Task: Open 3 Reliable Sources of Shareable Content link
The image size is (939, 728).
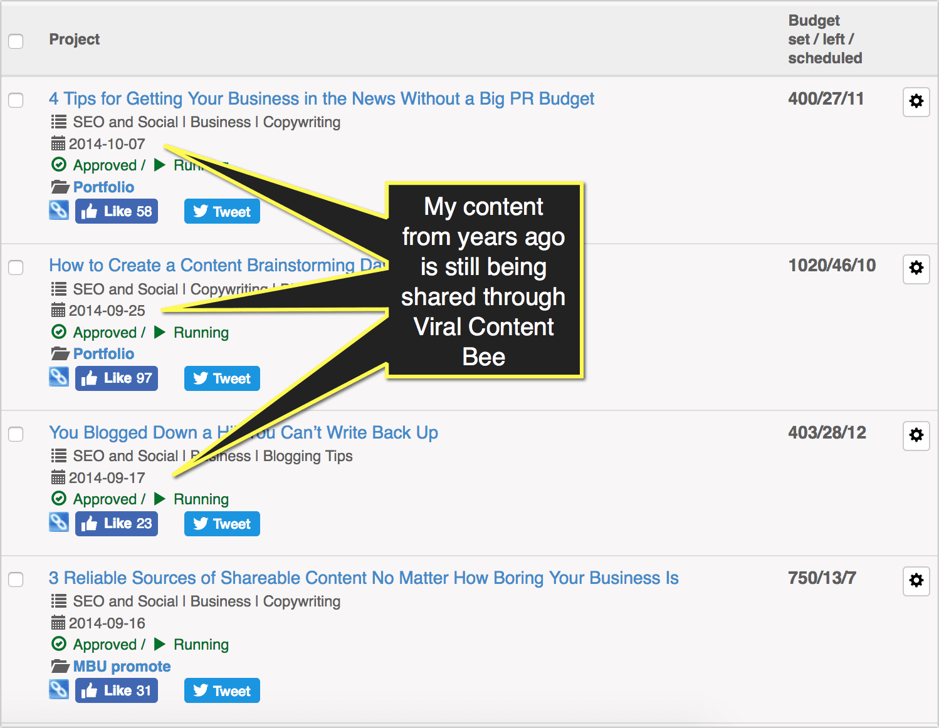Action: click(364, 578)
